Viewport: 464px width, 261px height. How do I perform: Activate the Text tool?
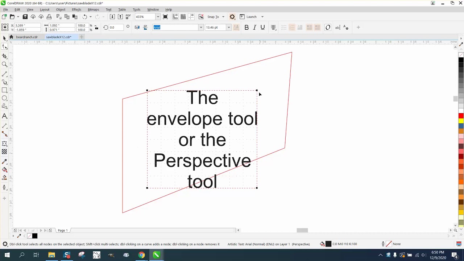click(4, 116)
